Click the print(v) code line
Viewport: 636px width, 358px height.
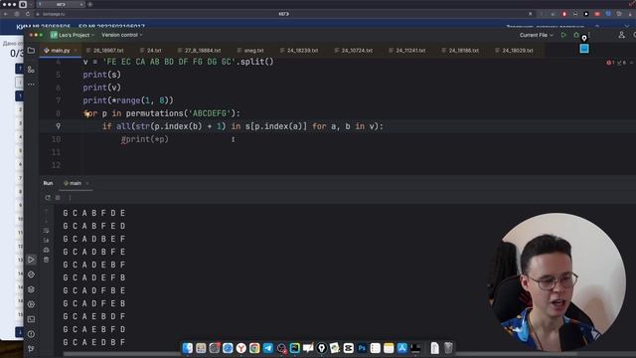pyautogui.click(x=101, y=88)
